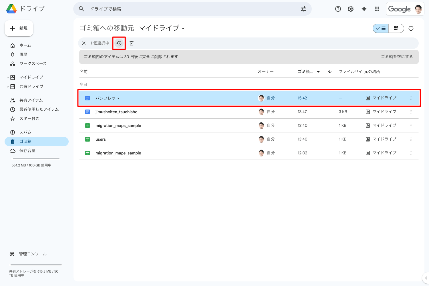The width and height of the screenshot is (429, 286).
Task: Click the Gemini sparkle icon
Action: click(364, 9)
